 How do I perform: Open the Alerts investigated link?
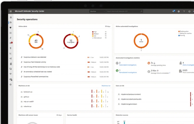click(x=188, y=65)
